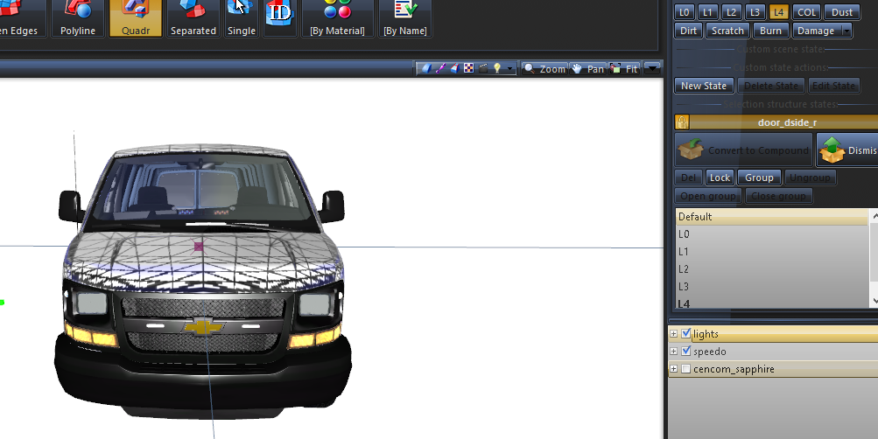Uncheck the lights visibility checkbox
Screen dimensions: 878x439
(x=686, y=334)
